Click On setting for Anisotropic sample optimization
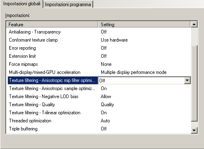The width and height of the screenshot is (204, 149). [x=104, y=88]
